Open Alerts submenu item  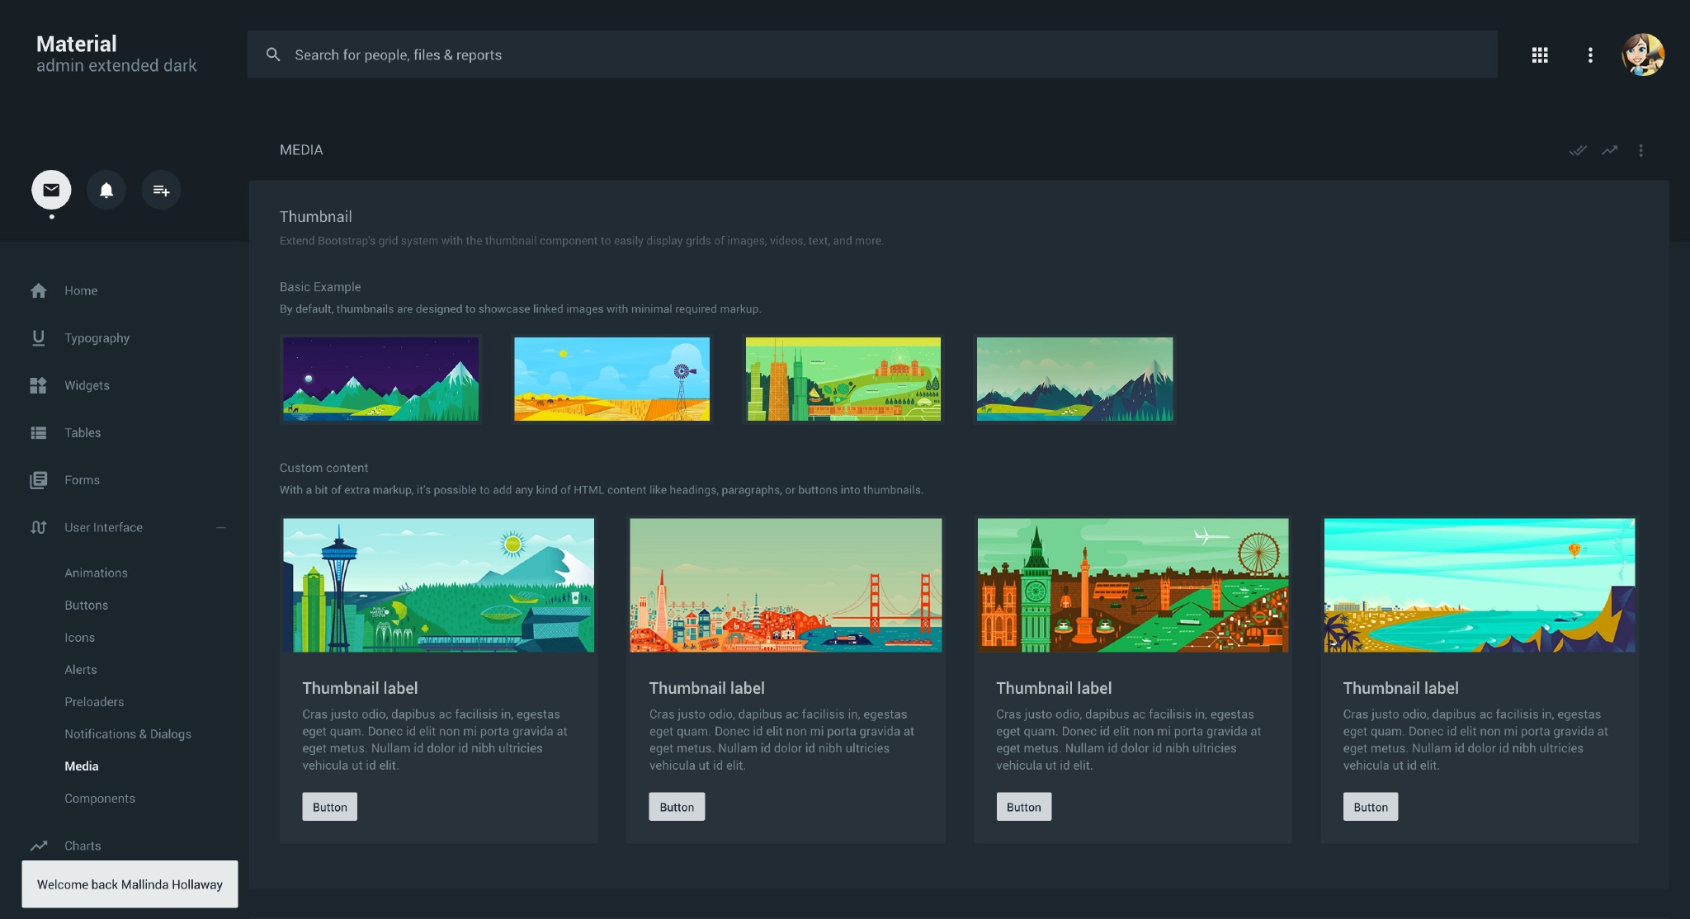[x=81, y=669]
